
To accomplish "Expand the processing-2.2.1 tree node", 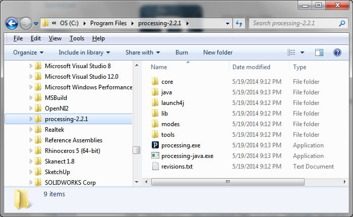I will (31, 119).
